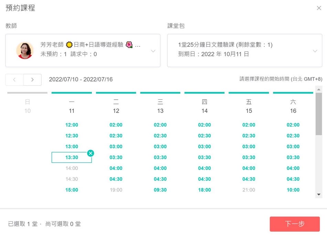This screenshot has width=327, height=235.
Task: Pick the 02:00 slot on Tuesday 12
Action: (x=116, y=125)
